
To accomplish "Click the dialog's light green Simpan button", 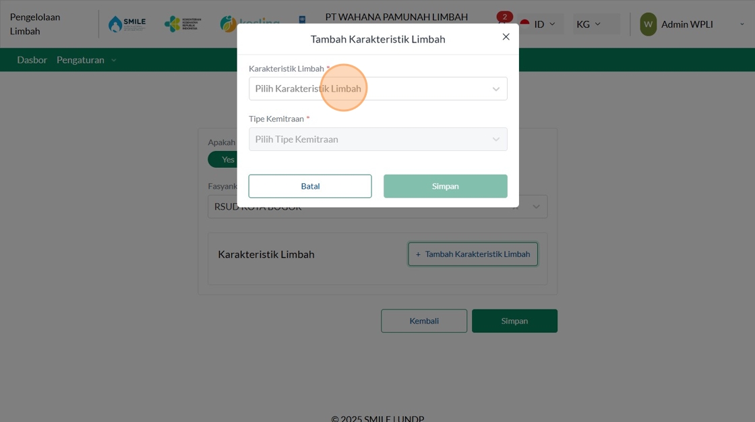I will 446,186.
